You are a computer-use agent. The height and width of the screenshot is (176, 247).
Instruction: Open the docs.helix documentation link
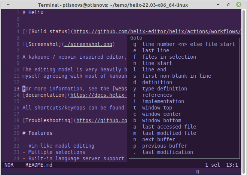click(99, 95)
